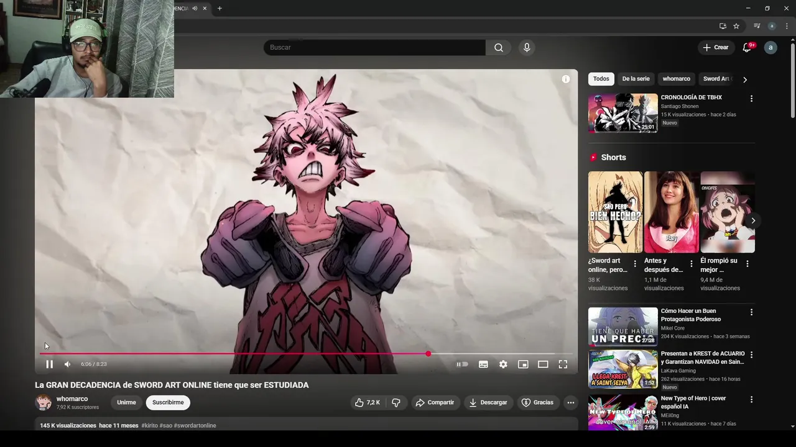Click the Descargar download button

(488, 402)
